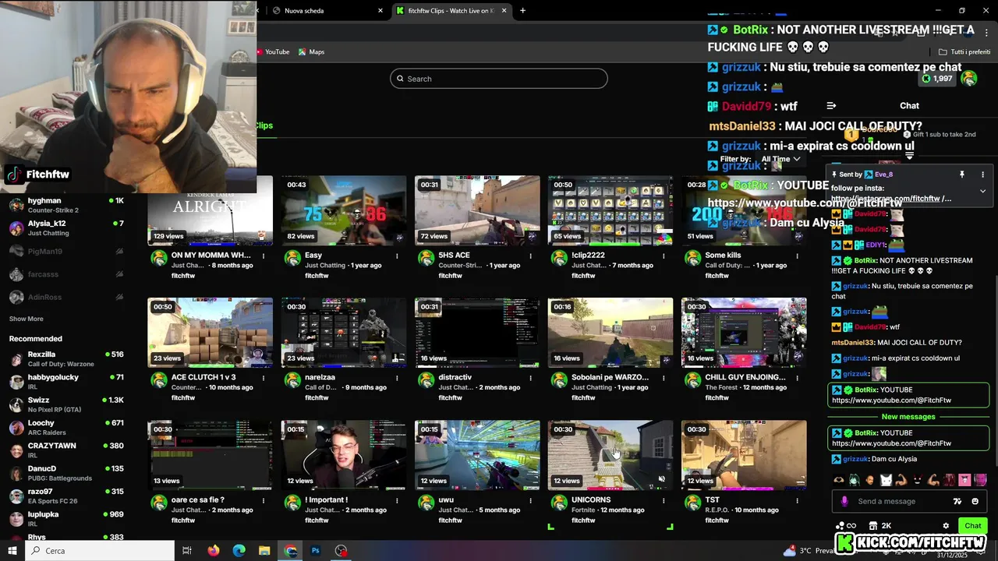Click the Kick search field
Image resolution: width=998 pixels, height=561 pixels.
point(499,79)
